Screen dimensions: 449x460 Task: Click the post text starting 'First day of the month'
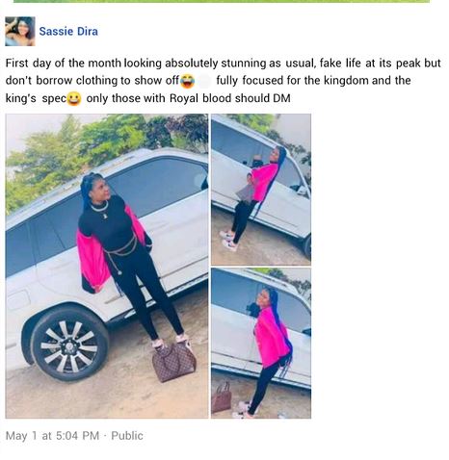click(x=223, y=81)
